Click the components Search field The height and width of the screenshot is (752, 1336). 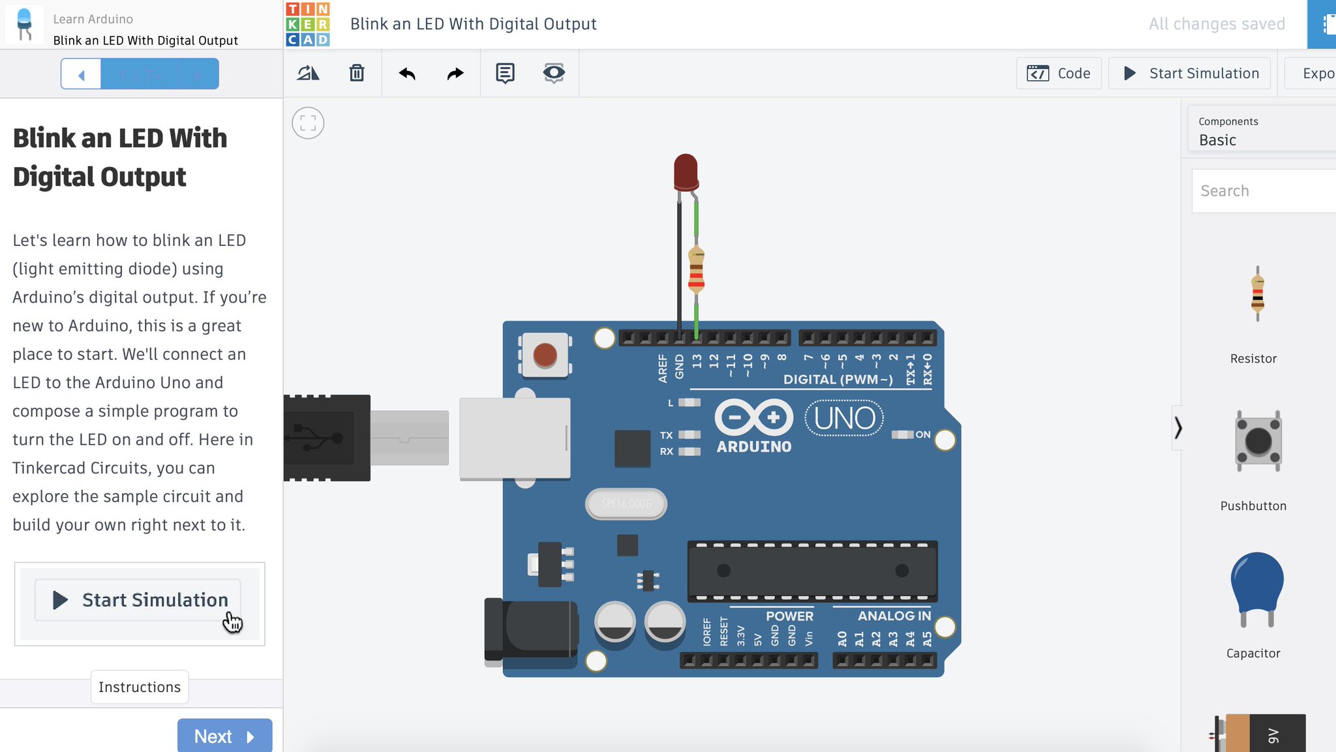click(1262, 191)
